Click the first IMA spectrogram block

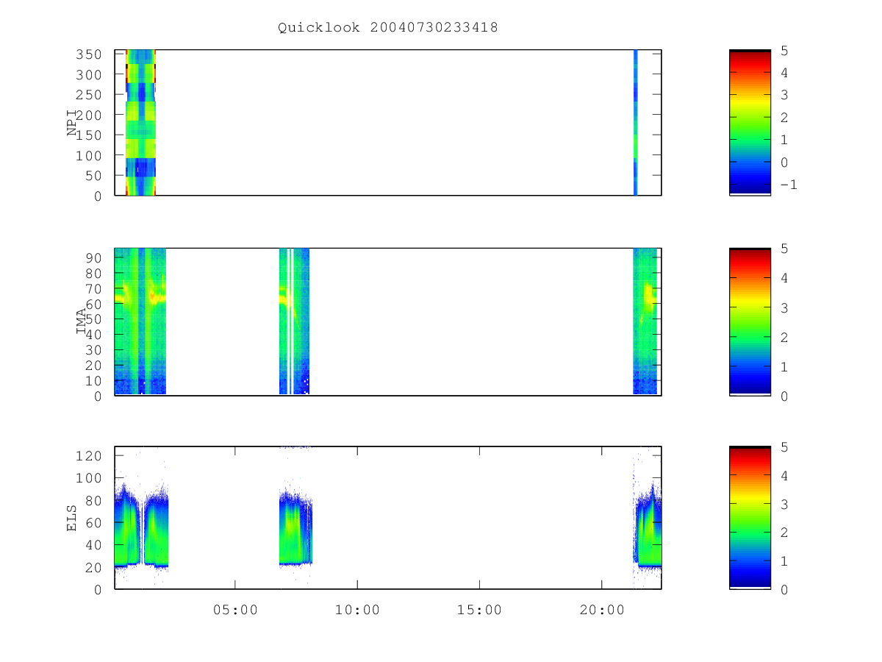pyautogui.click(x=140, y=321)
